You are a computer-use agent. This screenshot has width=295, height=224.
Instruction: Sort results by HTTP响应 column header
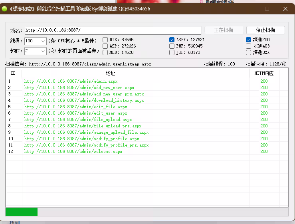(264, 73)
